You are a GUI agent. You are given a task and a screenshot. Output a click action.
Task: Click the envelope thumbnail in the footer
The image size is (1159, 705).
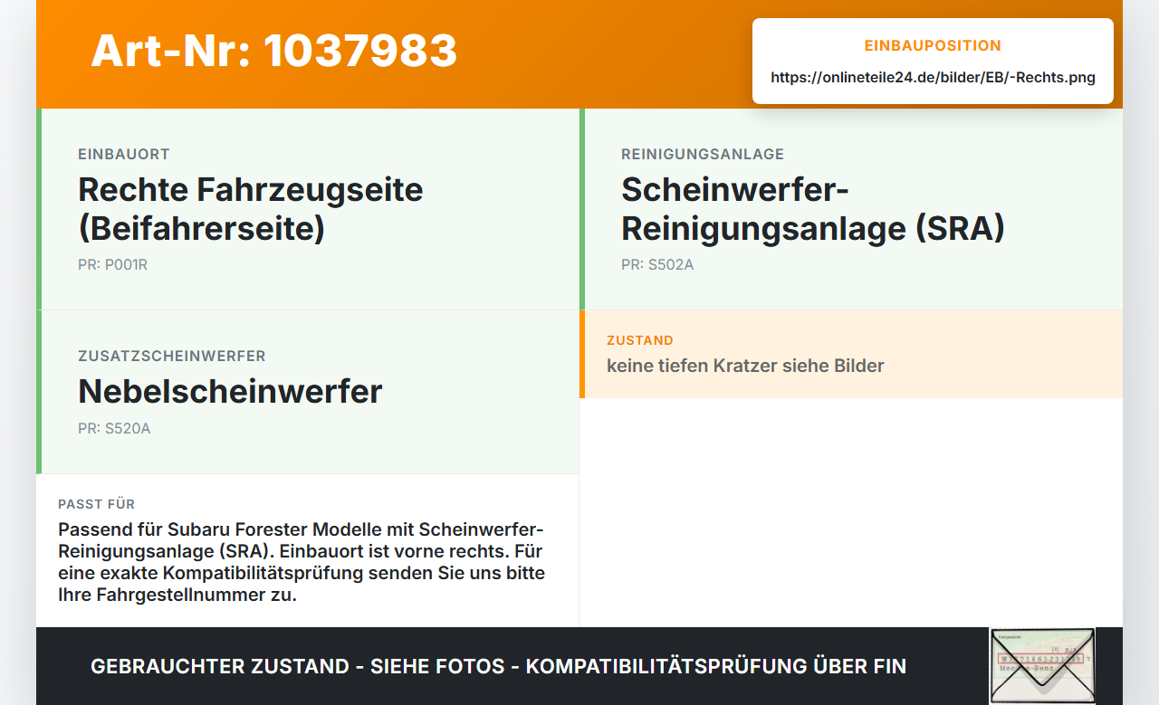[1042, 665]
